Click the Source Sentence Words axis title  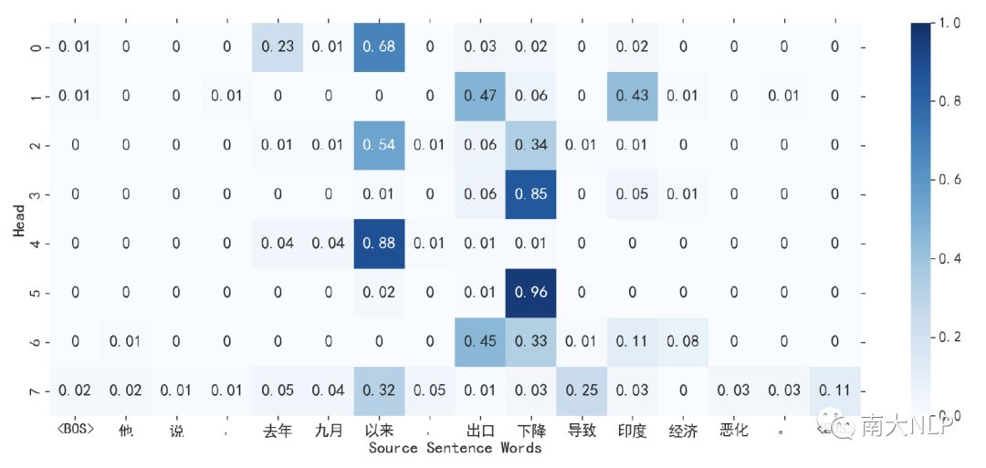455,448
